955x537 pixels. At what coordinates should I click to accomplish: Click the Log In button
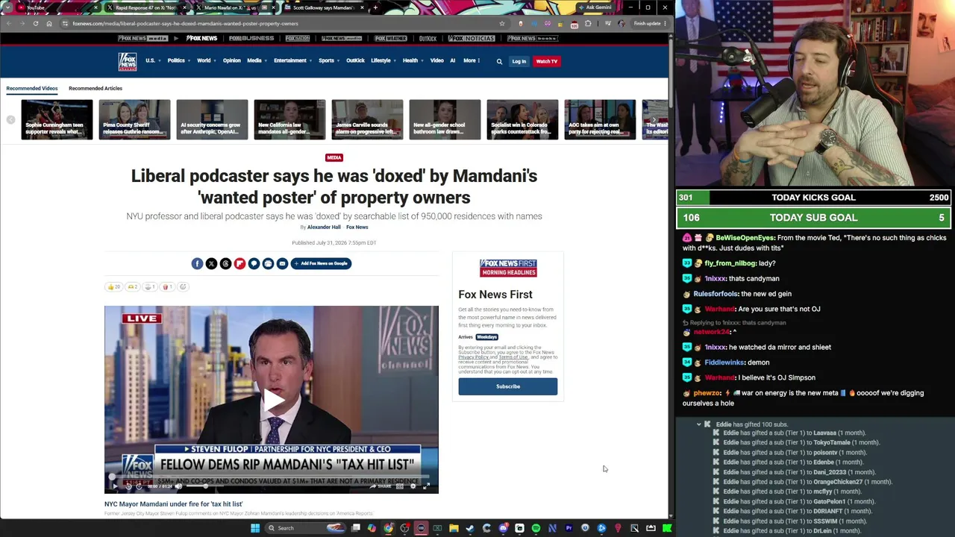click(x=519, y=61)
